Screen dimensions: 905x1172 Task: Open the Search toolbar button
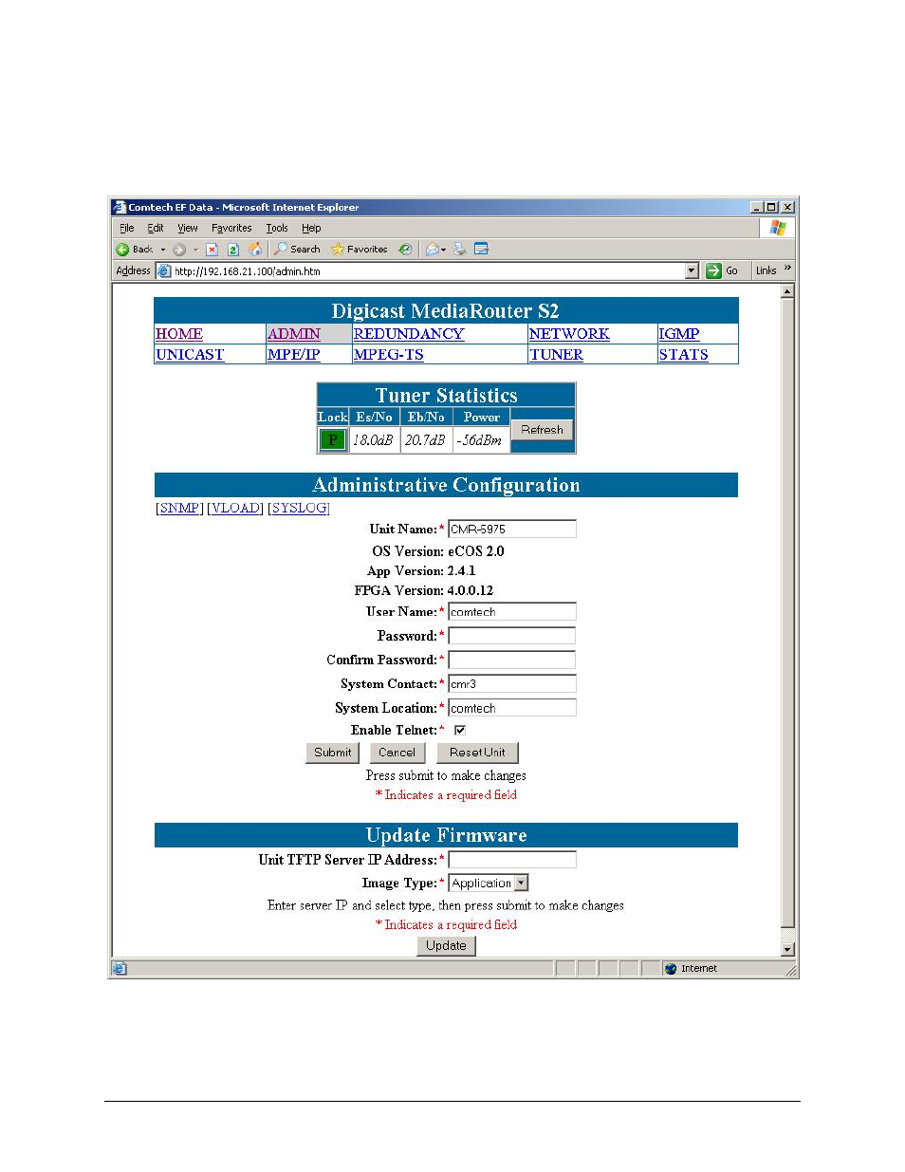point(297,250)
